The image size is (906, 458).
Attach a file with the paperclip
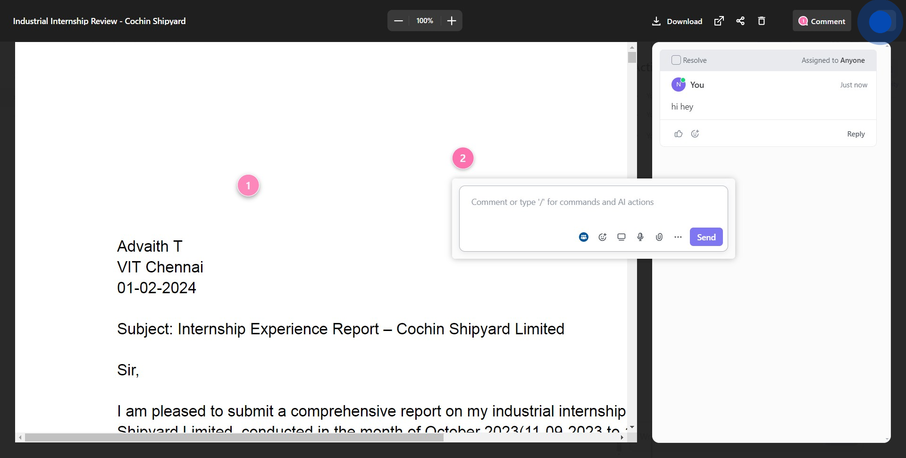pyautogui.click(x=659, y=237)
